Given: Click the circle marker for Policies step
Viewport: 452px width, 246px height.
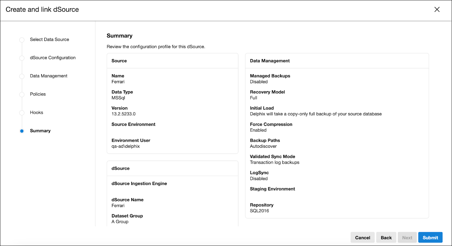Looking at the screenshot, I should tap(22, 95).
